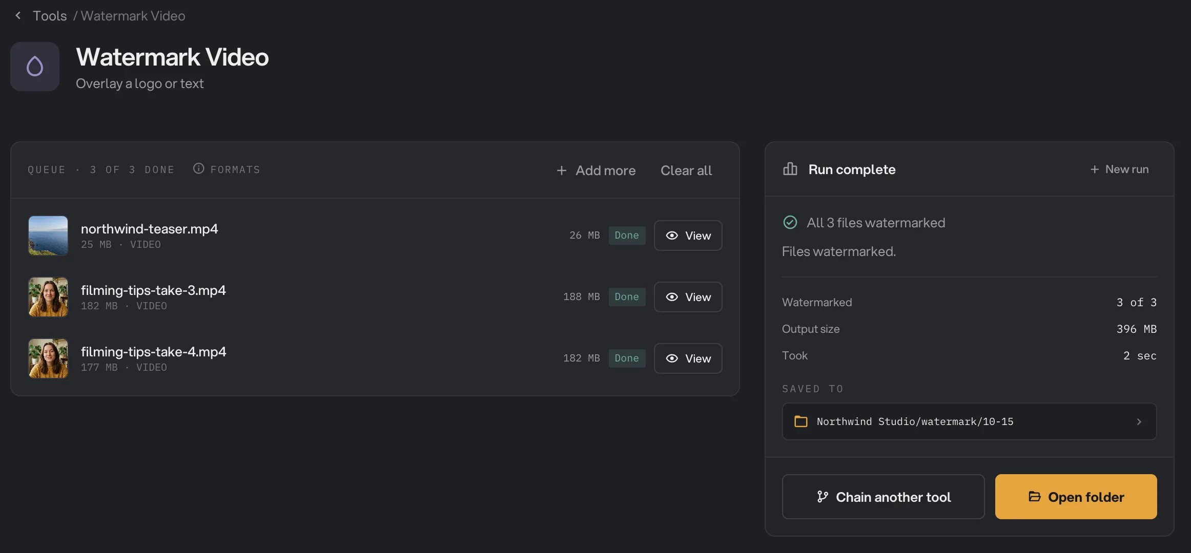The image size is (1191, 553).
Task: View the watermarked northwind-teaser.mp4
Action: point(688,236)
